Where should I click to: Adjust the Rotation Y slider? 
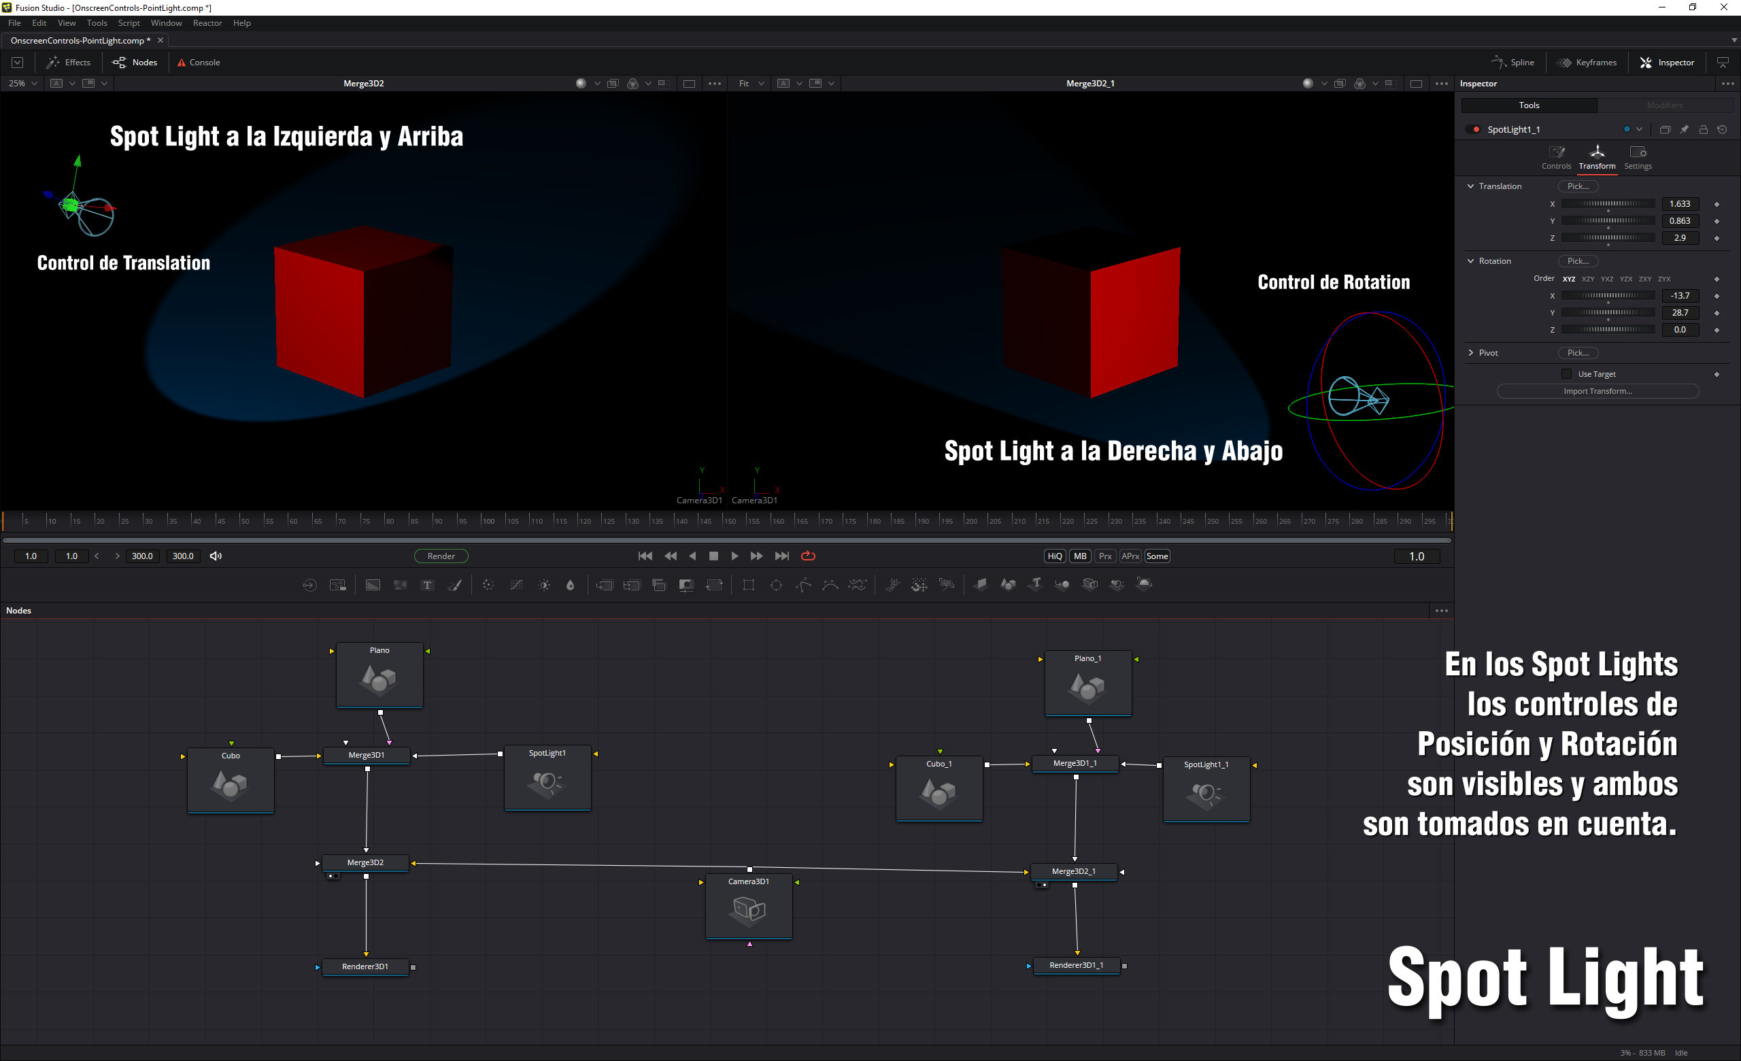pyautogui.click(x=1608, y=312)
